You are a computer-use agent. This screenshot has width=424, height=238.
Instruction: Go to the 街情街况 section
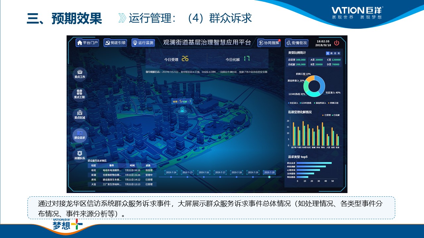point(296,43)
